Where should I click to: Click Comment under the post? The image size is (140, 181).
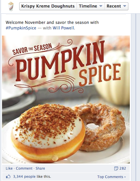[x=24, y=168]
